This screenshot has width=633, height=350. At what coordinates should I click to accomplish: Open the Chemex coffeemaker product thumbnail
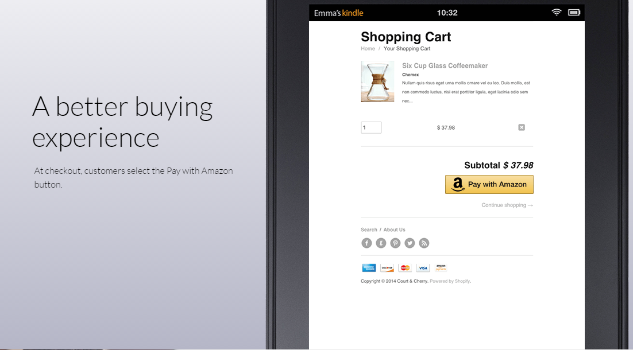377,81
